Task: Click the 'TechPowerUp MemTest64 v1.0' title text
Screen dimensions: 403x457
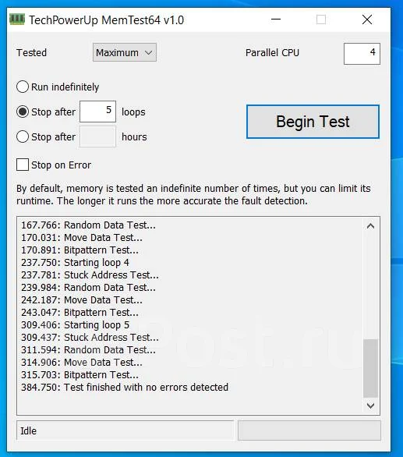Action: pos(106,20)
